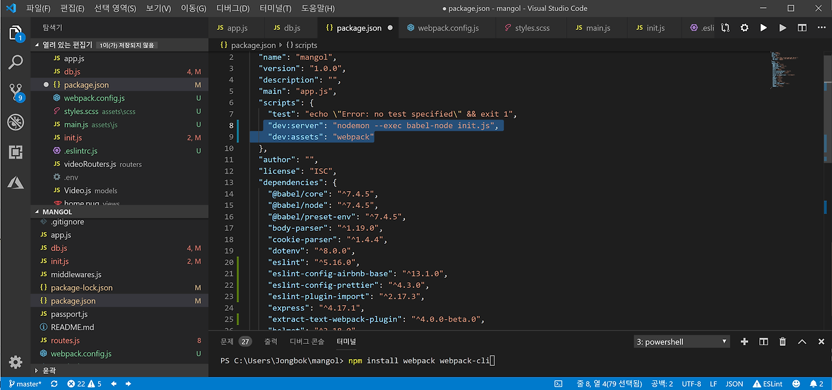
Task: Click the white run play icon
Action: [x=764, y=28]
